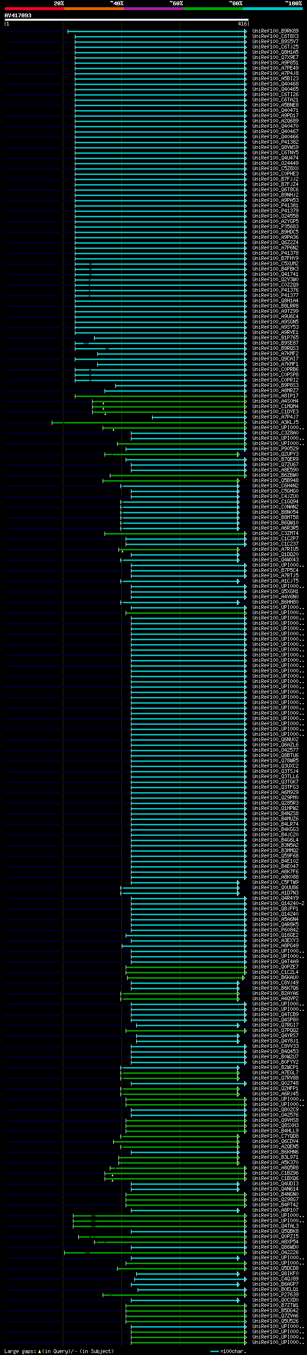Click the cyan 100-character scale line in the legend
The height and width of the screenshot is (1355, 307).
tap(214, 1351)
